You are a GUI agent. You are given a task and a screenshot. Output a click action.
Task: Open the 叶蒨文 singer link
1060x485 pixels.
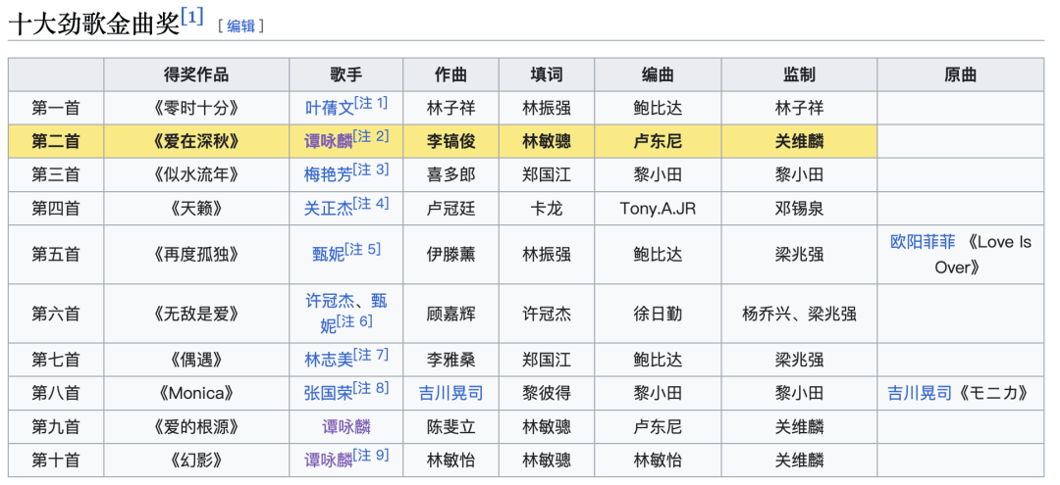(x=329, y=108)
